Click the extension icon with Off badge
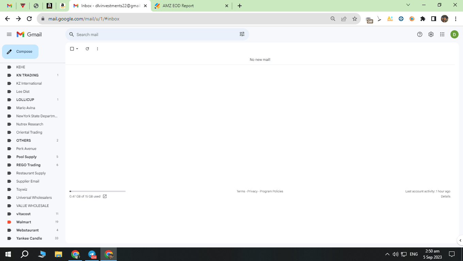This screenshot has height=261, width=463. (369, 19)
